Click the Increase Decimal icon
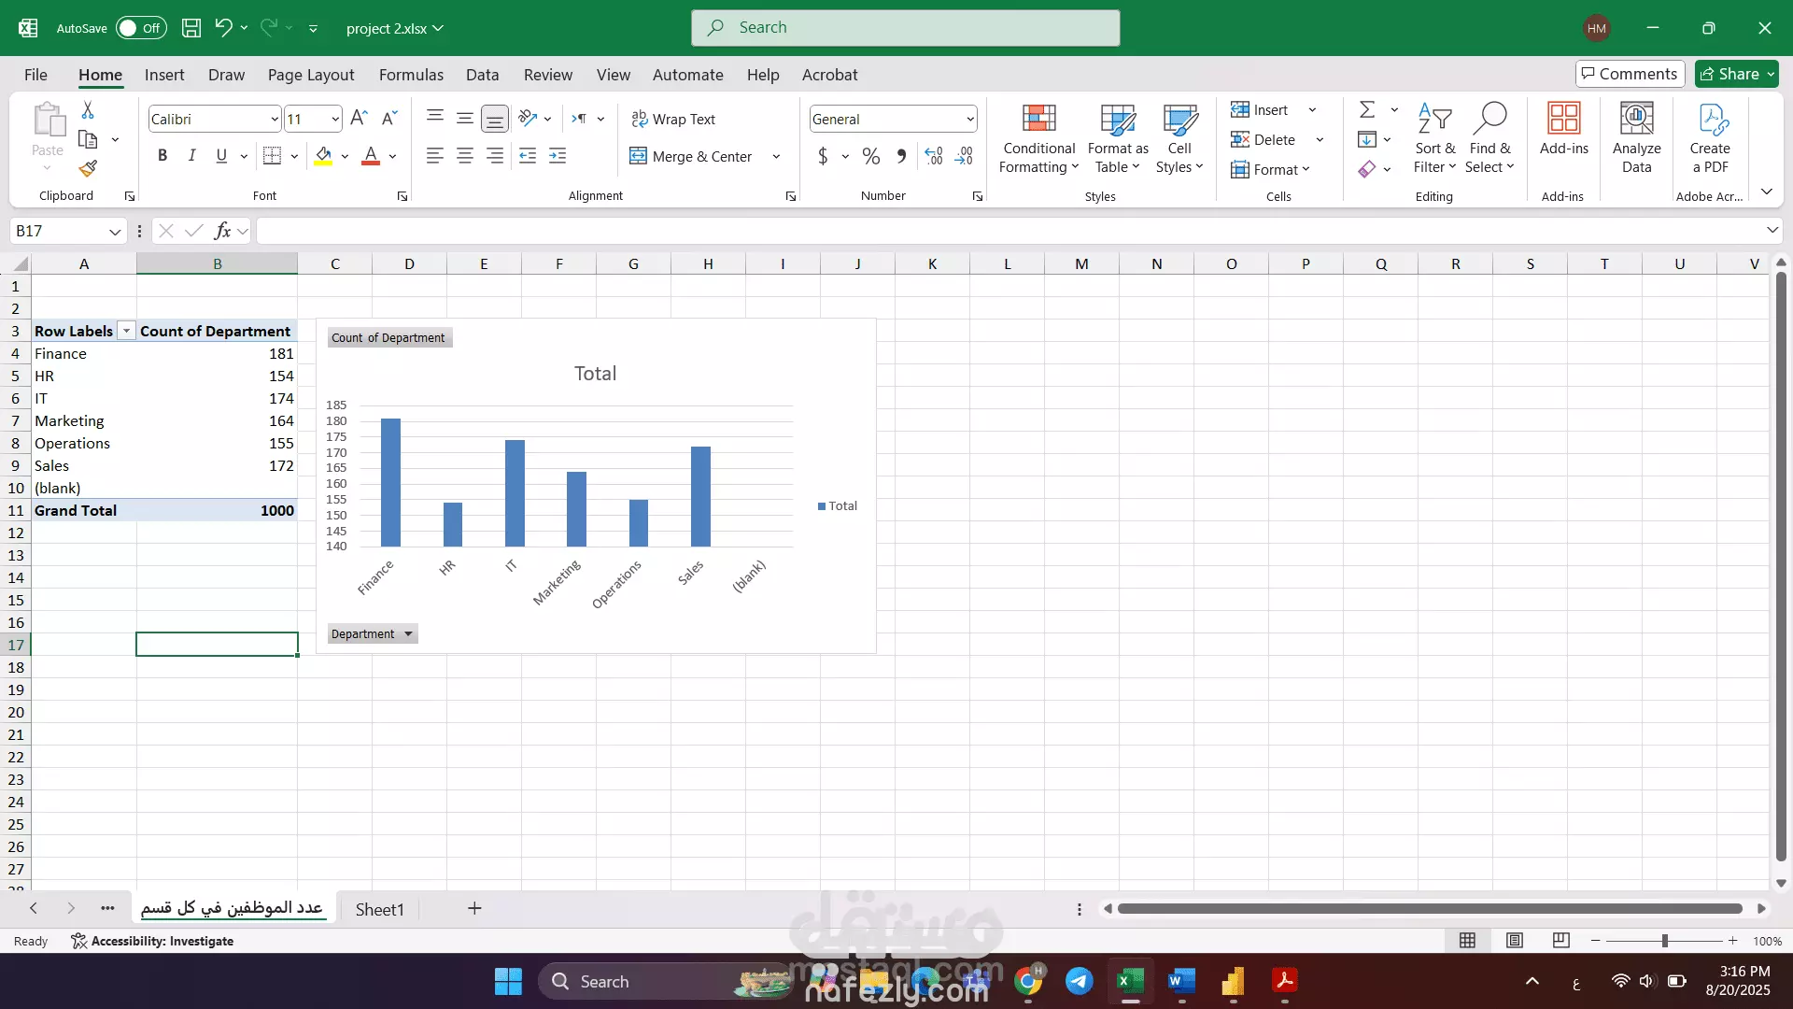This screenshot has height=1009, width=1793. (x=934, y=156)
